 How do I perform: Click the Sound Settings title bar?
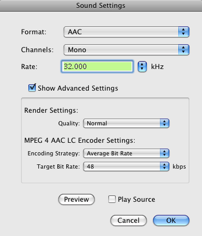coord(101,6)
